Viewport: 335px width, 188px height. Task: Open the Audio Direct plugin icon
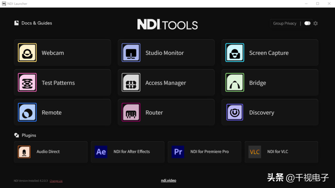[x=24, y=152]
